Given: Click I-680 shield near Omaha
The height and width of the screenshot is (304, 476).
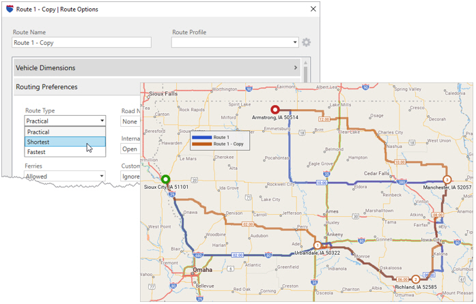Looking at the screenshot, I should pyautogui.click(x=198, y=255).
